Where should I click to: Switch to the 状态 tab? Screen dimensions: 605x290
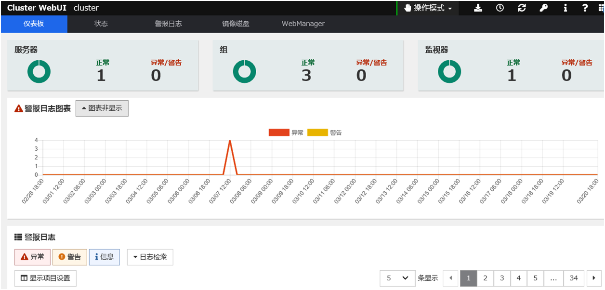101,24
